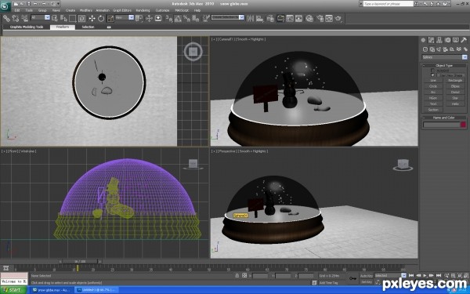Open the selection filter All dropdown
The width and height of the screenshot is (470, 294).
click(x=47, y=18)
